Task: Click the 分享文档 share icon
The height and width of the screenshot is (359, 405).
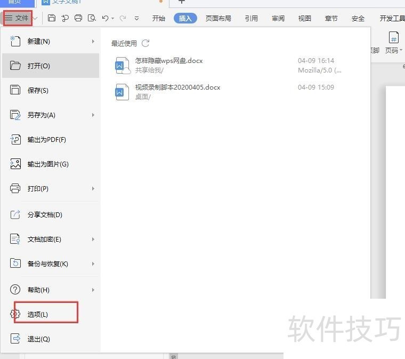Action: (15, 214)
